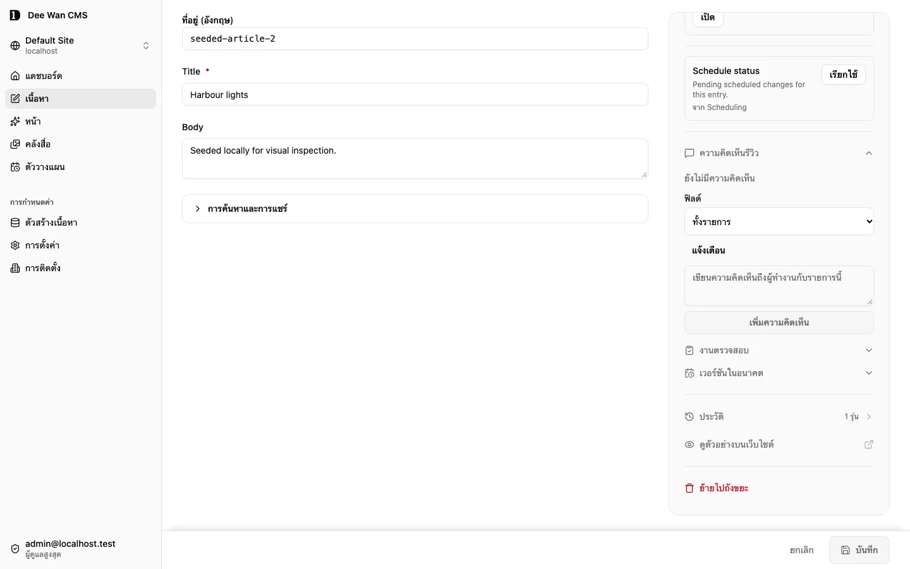Click the ย้ายไปถังขยะ link
Viewport: 910px width, 569px height.
point(724,488)
